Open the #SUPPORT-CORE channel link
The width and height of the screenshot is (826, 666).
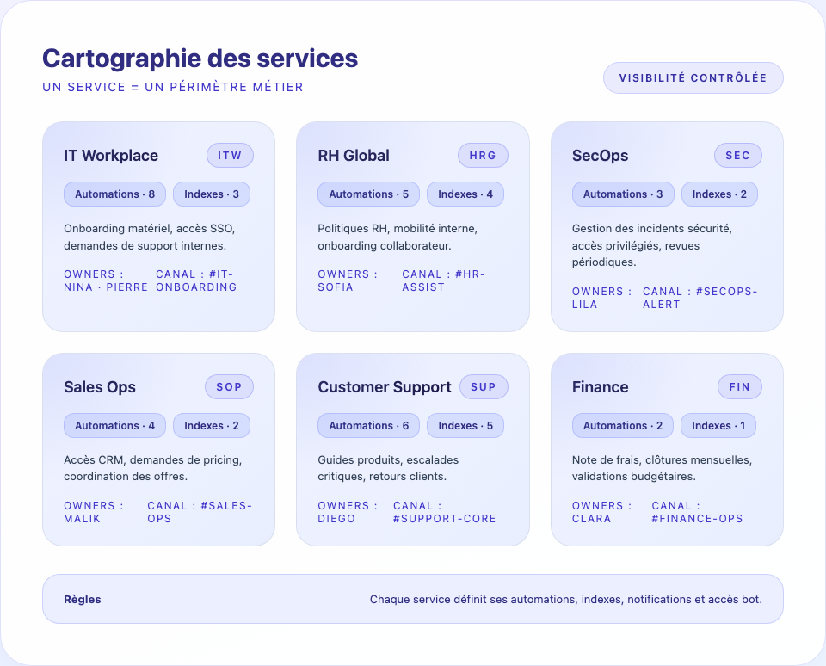443,512
